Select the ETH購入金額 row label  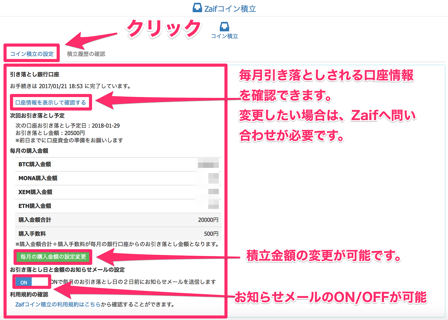pos(35,206)
